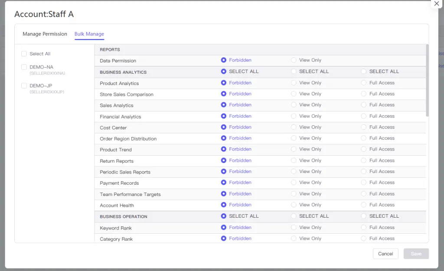The height and width of the screenshot is (271, 444).
Task: Set Keyword Rank to View Only
Action: [x=294, y=227]
